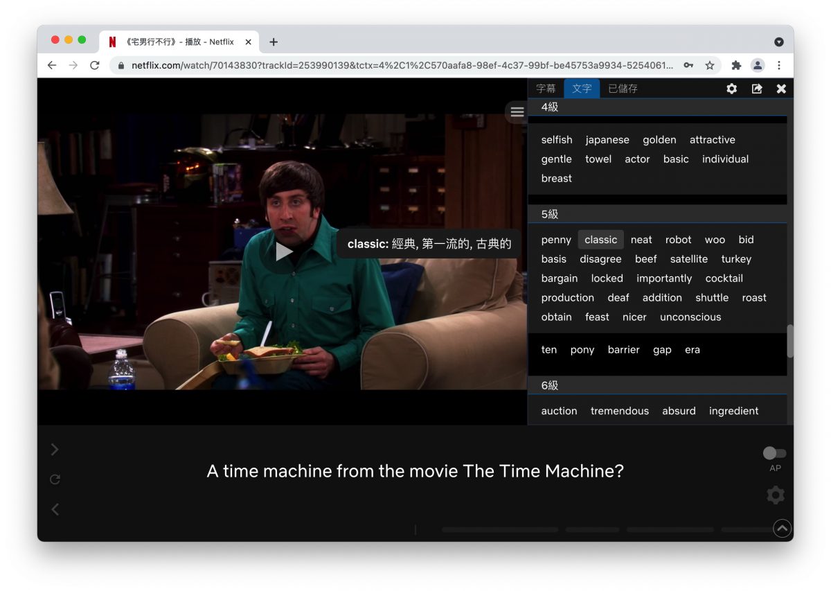Click the 5級 level header
The width and height of the screenshot is (831, 591).
[x=657, y=214]
